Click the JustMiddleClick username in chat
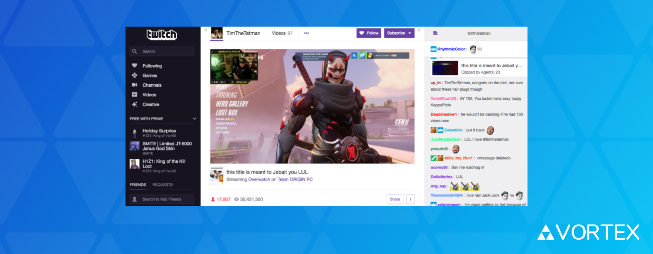Screen dimensions: 653x254 click(445, 140)
